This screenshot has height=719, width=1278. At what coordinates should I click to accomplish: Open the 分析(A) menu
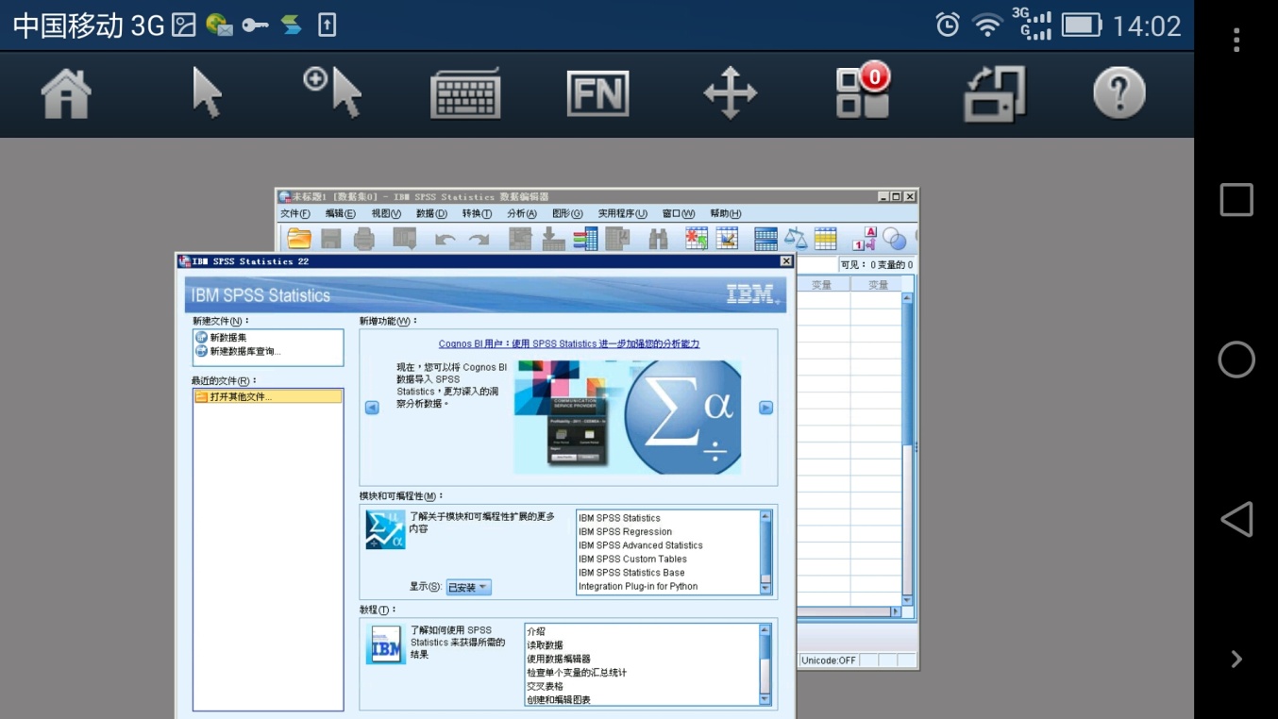(522, 214)
